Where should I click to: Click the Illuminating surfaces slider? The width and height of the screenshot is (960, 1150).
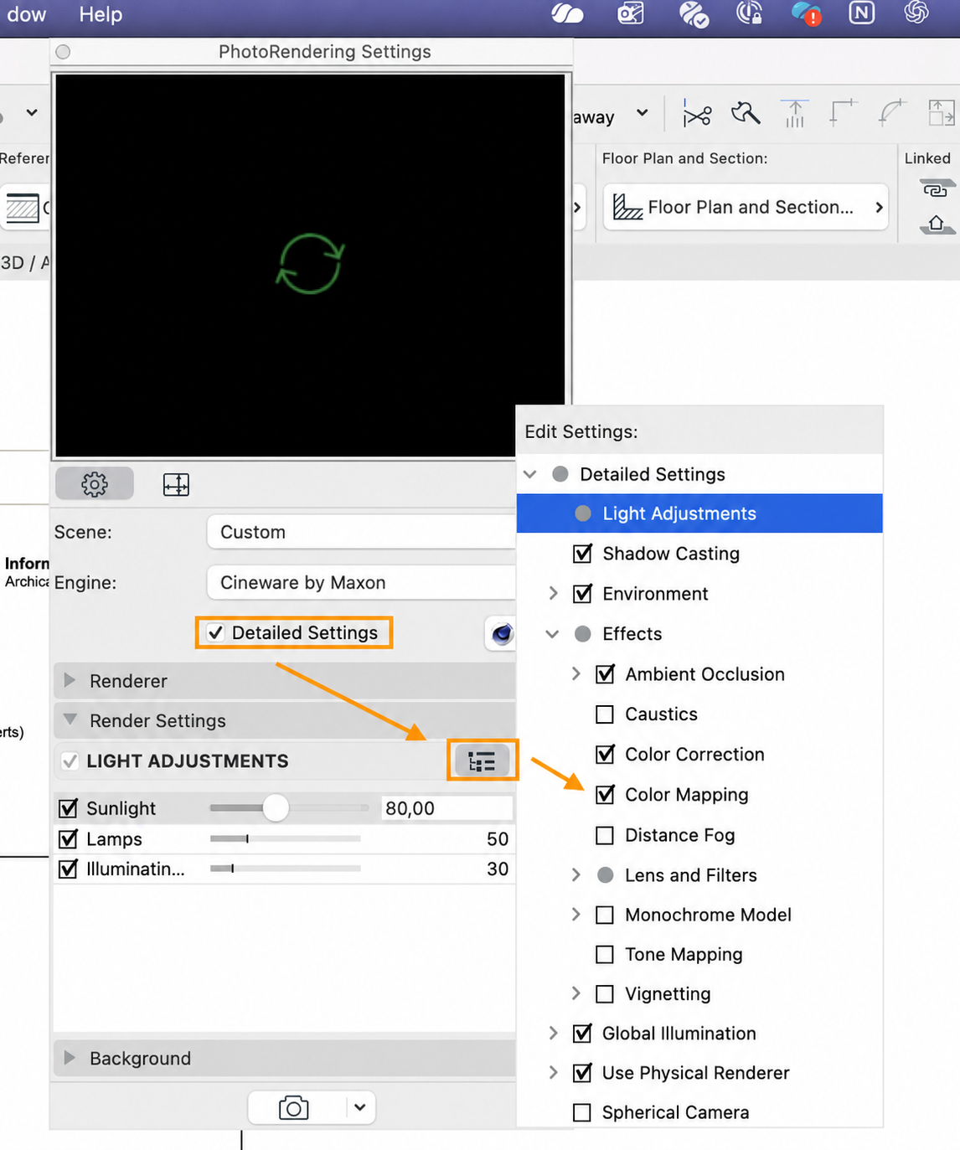285,869
